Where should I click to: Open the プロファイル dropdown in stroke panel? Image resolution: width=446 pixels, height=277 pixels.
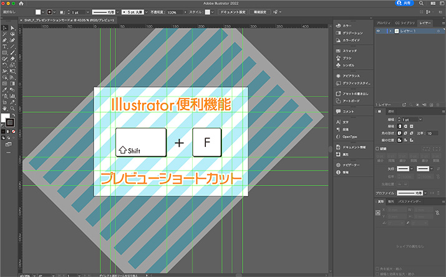point(425,193)
